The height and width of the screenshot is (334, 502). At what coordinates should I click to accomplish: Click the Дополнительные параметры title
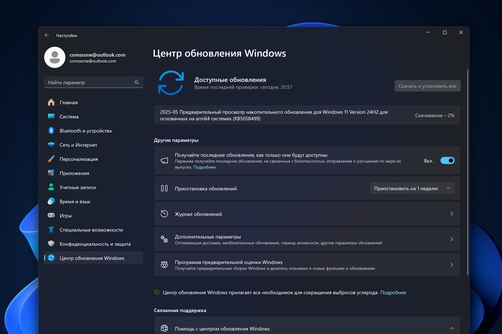click(208, 237)
